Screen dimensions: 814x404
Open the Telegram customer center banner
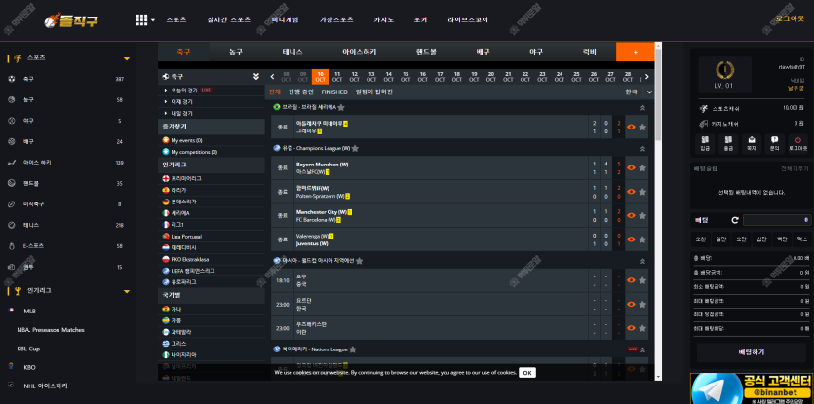click(751, 387)
